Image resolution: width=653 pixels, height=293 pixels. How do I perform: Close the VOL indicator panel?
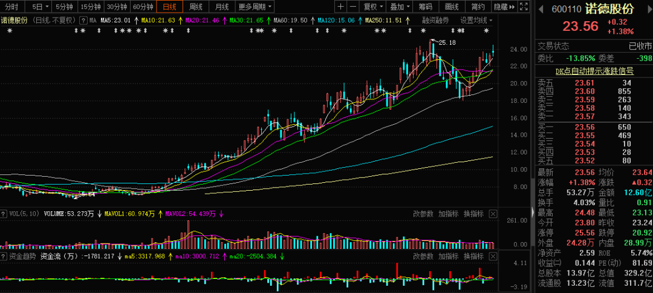[x=493, y=214]
